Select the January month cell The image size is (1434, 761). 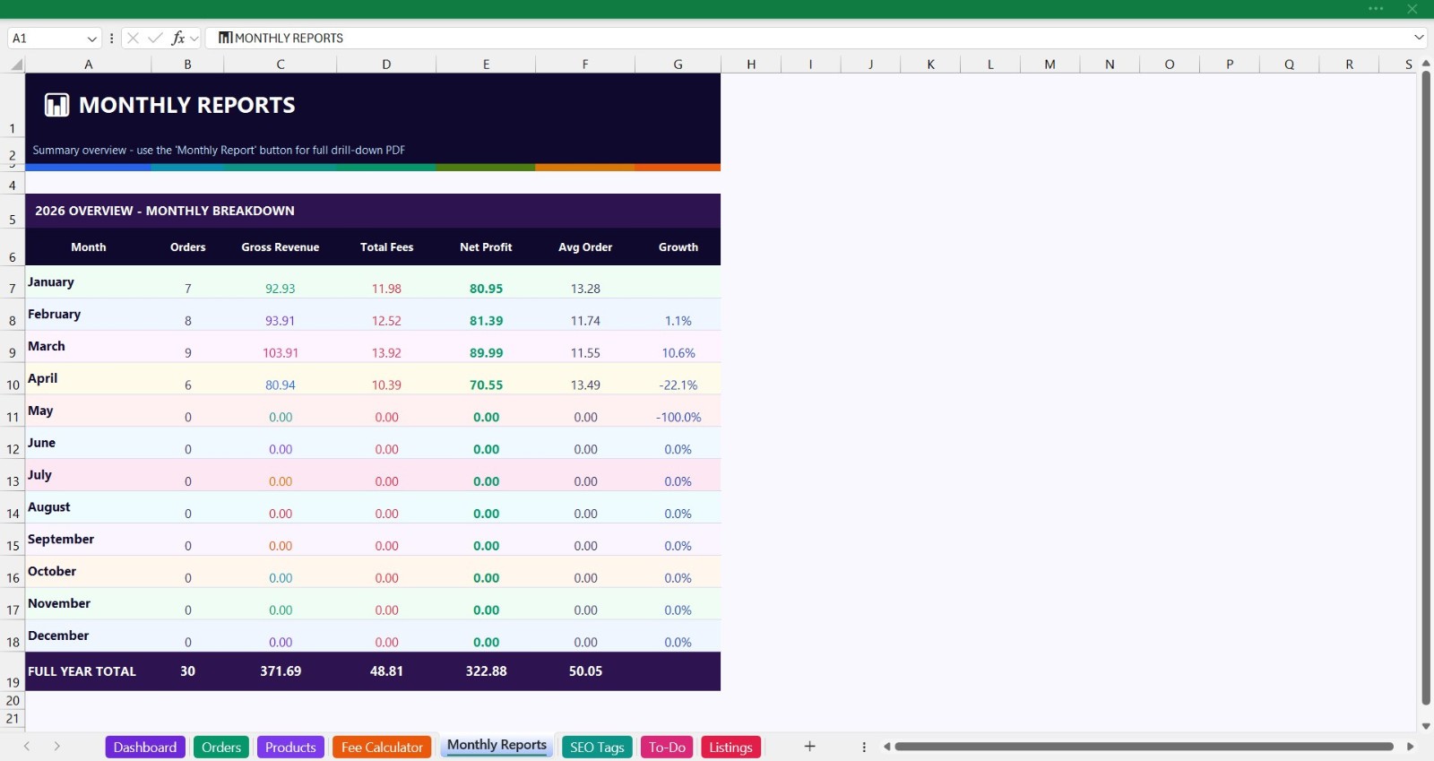88,281
